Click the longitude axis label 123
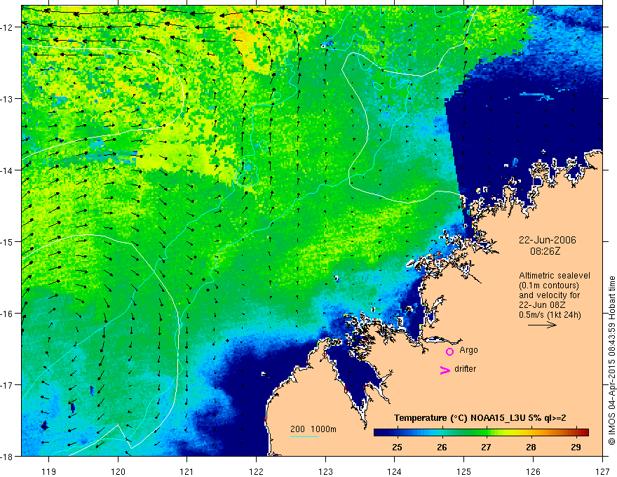 pos(325,471)
